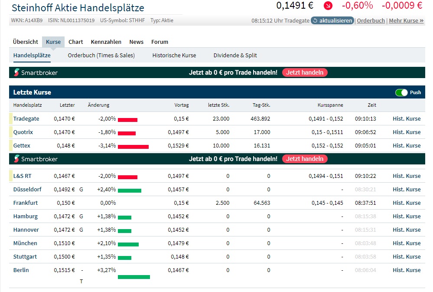Image resolution: width=433 pixels, height=292 pixels.
Task: Open Hist. Kurse for Hannover row
Action: click(x=407, y=230)
